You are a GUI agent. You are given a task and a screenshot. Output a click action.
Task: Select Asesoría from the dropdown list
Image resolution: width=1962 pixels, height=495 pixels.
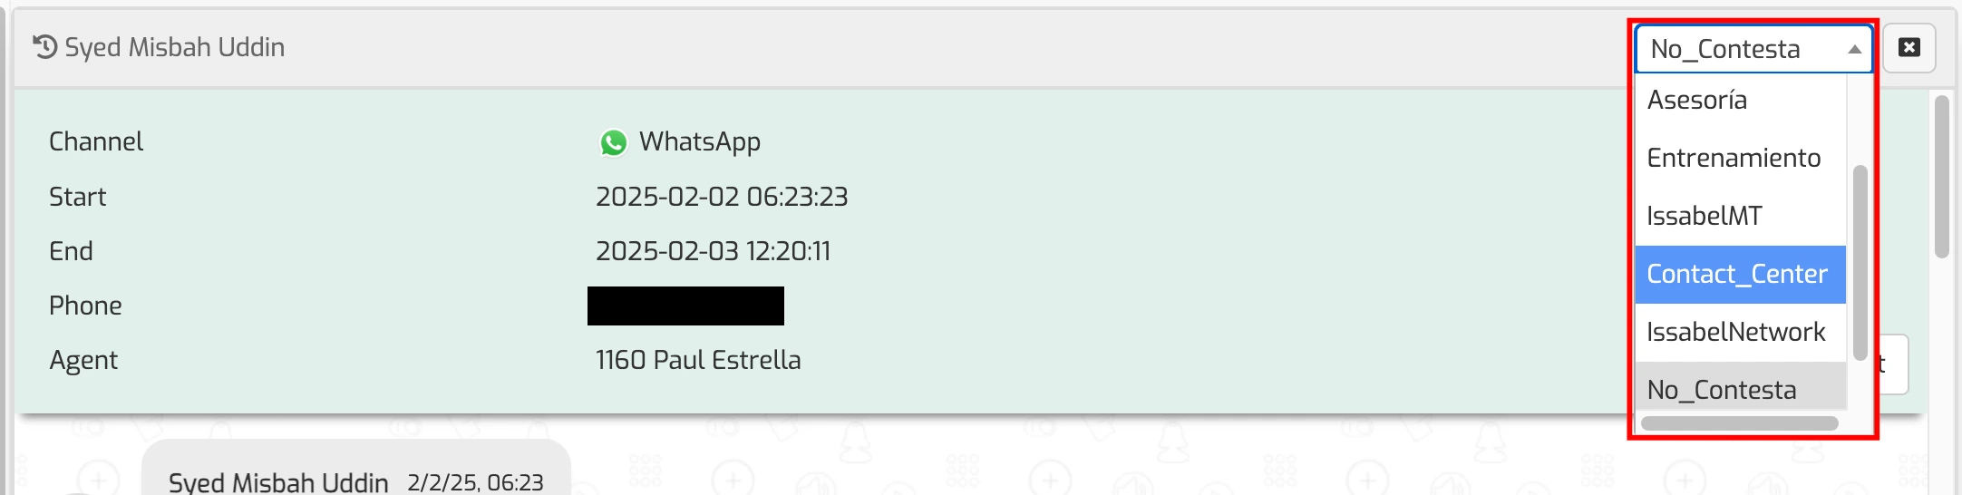1697,100
